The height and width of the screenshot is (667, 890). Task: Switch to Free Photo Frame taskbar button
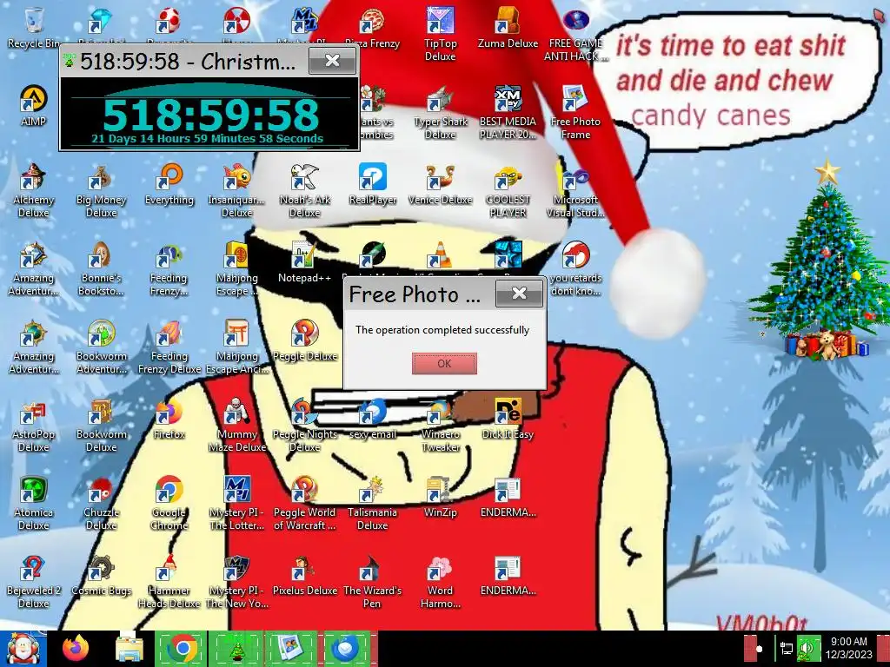click(290, 649)
